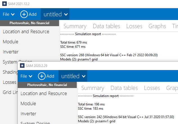Open Data tables tab in back window
Screen dimensions: 178x124
point(106,26)
